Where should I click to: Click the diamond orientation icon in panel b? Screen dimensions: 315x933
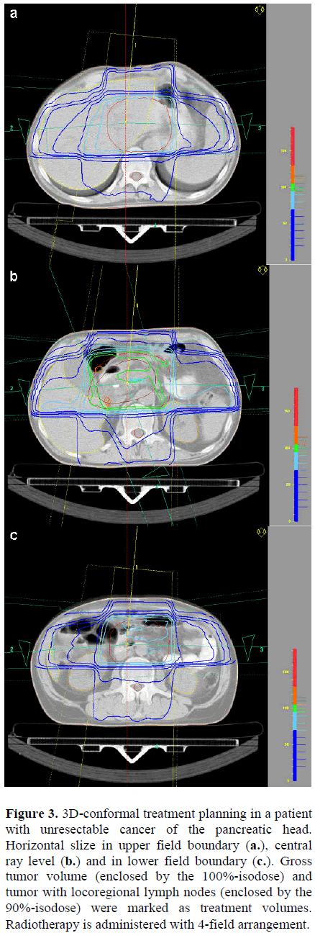point(262,270)
